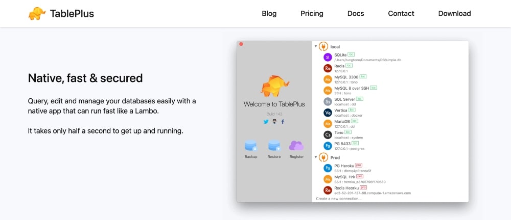The width and height of the screenshot is (511, 220).
Task: Close the welcome window with red button
Action: click(x=241, y=44)
